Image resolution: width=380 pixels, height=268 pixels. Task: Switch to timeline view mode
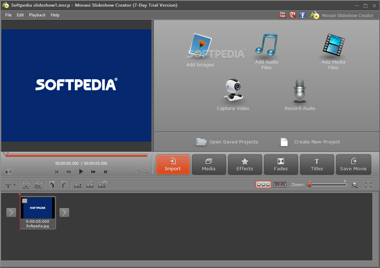pos(280,185)
